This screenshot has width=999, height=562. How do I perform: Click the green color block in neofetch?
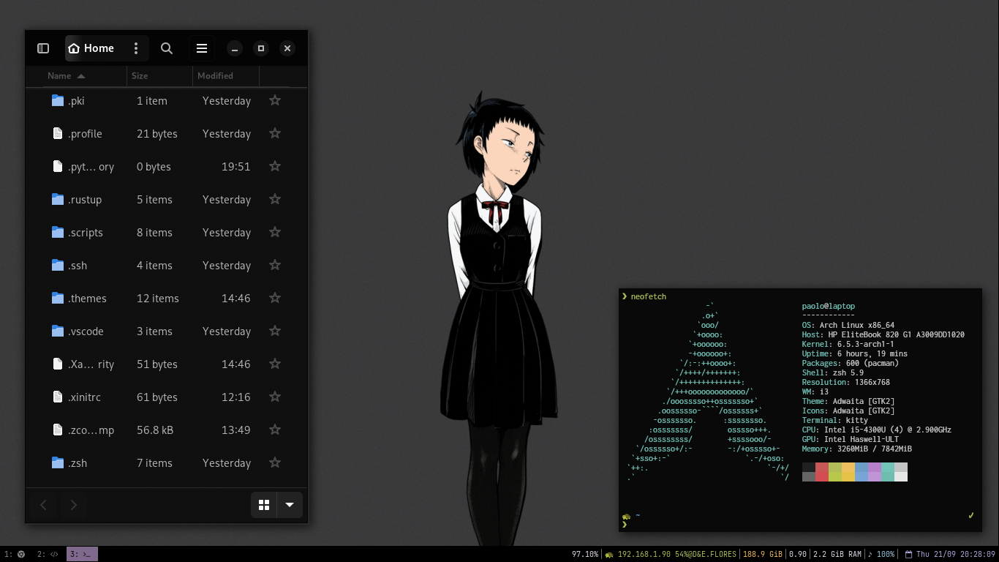click(x=835, y=472)
